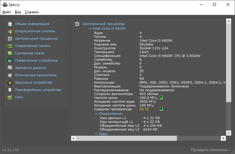This screenshot has height=154, width=235.
Task: Maximize the Speccy window
Action: [214, 4]
